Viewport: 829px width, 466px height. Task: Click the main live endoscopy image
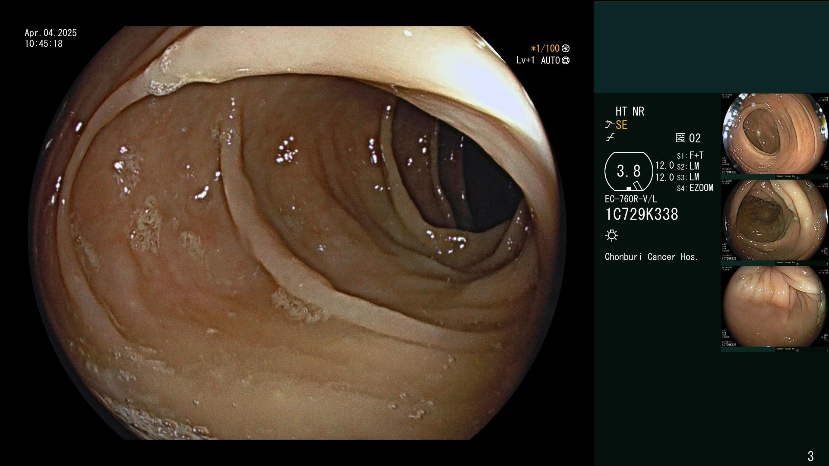tap(297, 233)
